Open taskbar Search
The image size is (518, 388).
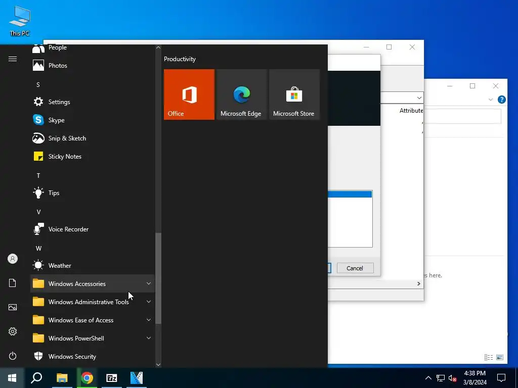click(x=36, y=378)
